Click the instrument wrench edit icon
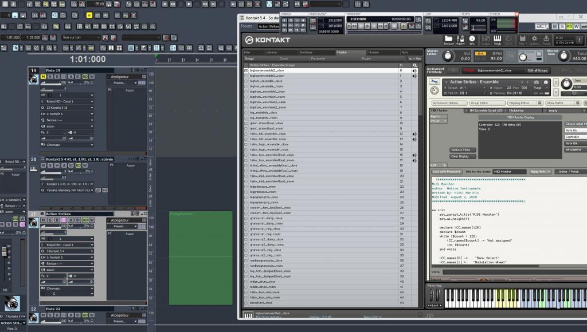This screenshot has height=332, width=587. 435,81
